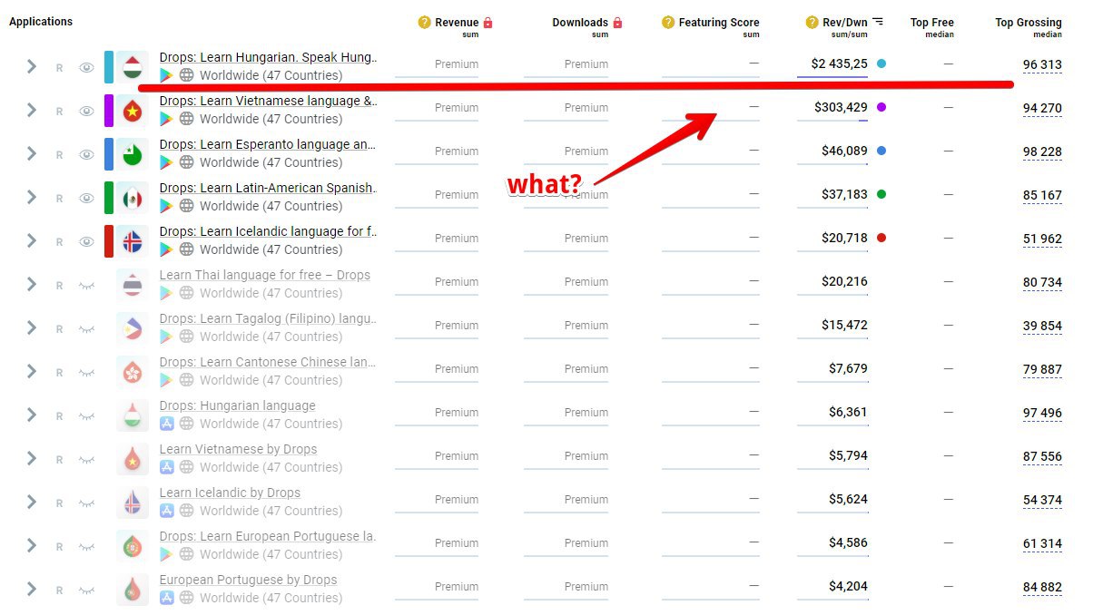Image resolution: width=1093 pixels, height=615 pixels.
Task: Click the Drops: Hungarian language app icon
Action: coord(133,415)
